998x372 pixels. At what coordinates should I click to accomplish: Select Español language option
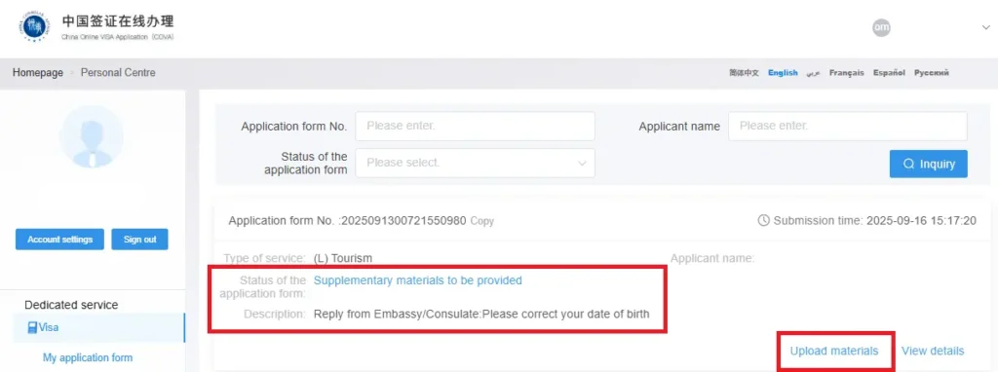pyautogui.click(x=889, y=73)
